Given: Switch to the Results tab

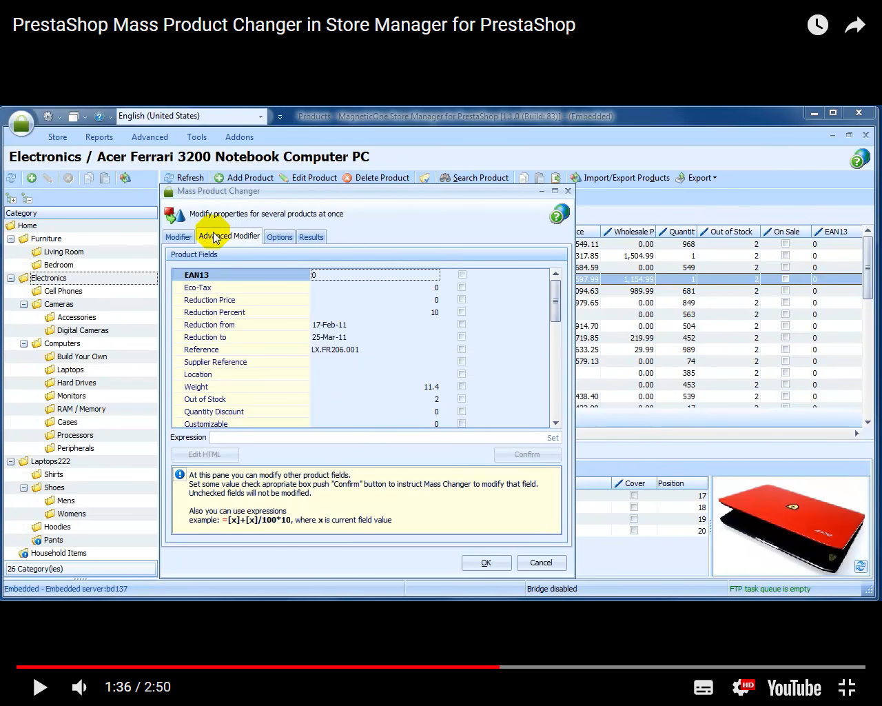Looking at the screenshot, I should pos(311,237).
